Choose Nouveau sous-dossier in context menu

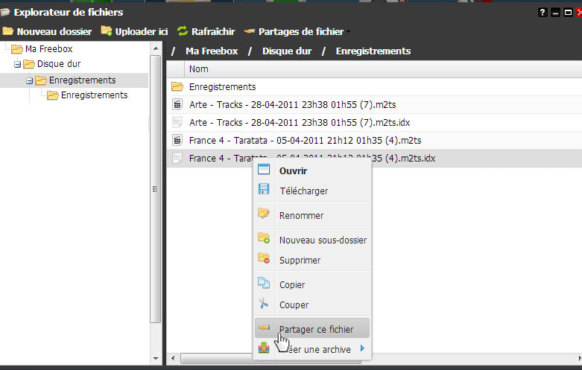coord(312,240)
